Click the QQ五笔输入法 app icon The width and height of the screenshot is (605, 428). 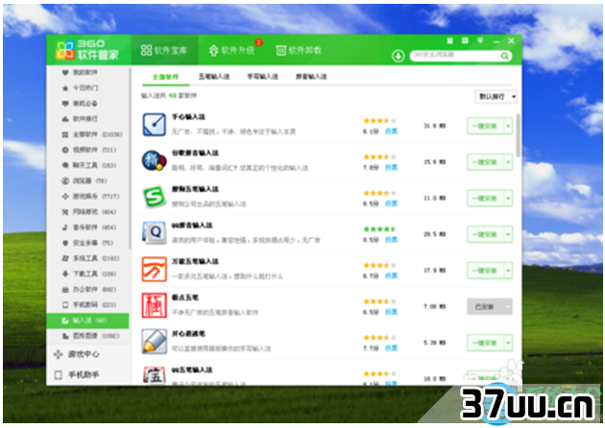coord(154,375)
